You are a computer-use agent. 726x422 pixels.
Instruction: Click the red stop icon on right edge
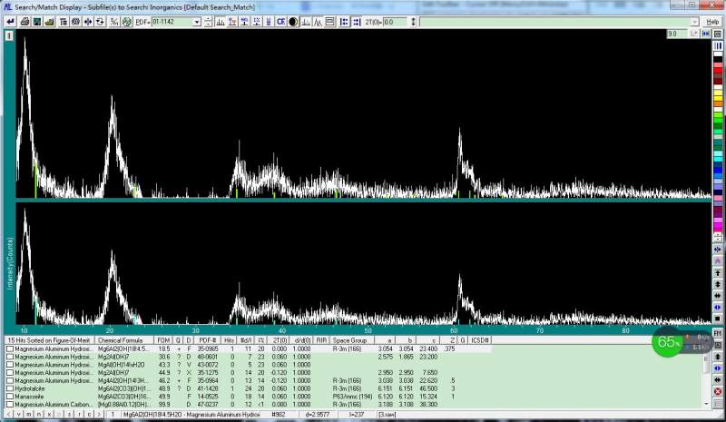[718, 391]
